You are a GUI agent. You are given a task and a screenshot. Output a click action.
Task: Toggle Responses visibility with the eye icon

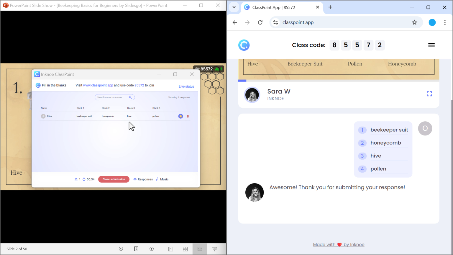point(135,179)
